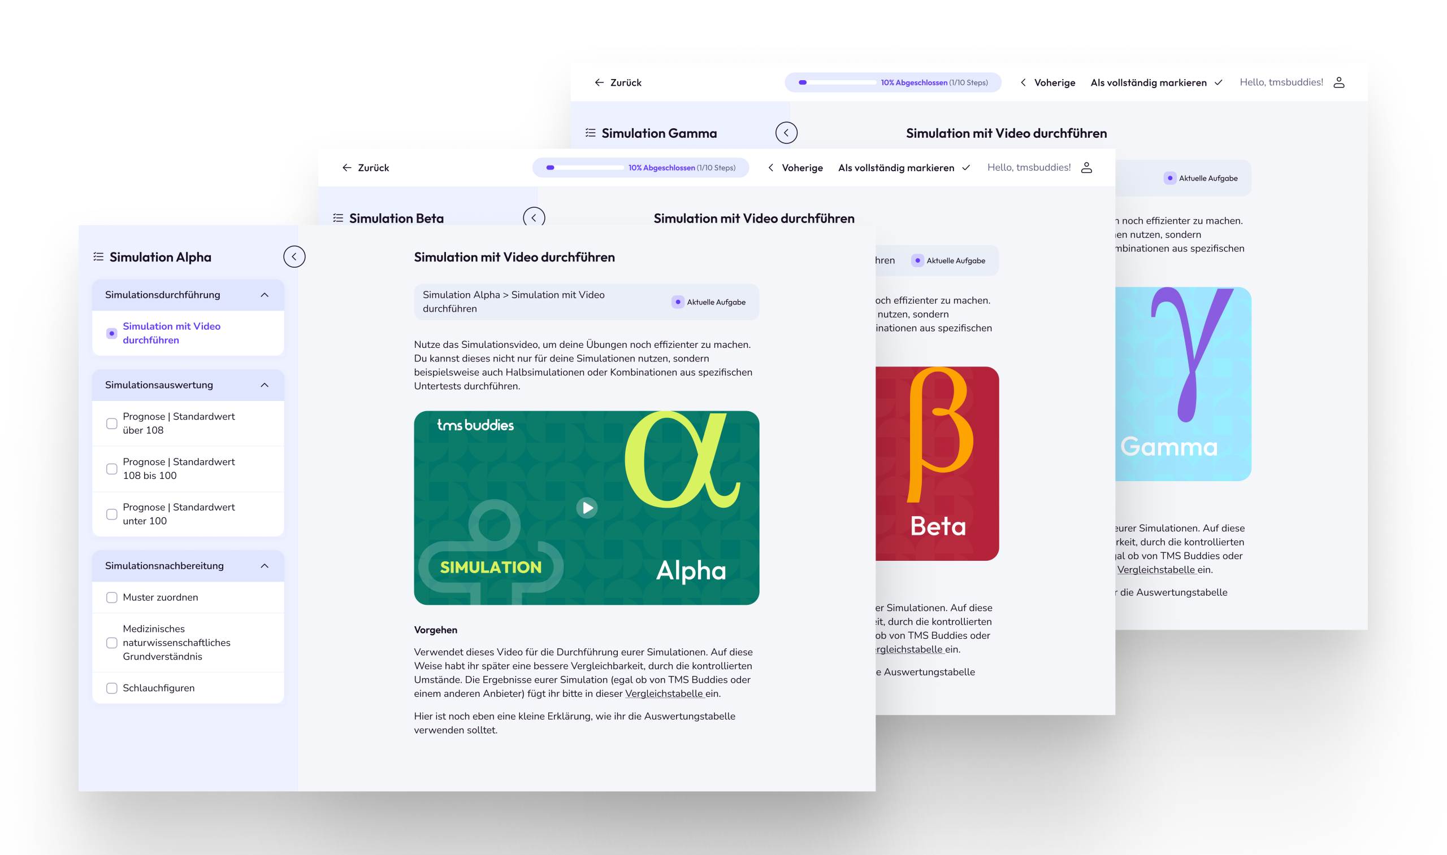Click the list icon beside Simulation Gamma title

click(x=590, y=133)
